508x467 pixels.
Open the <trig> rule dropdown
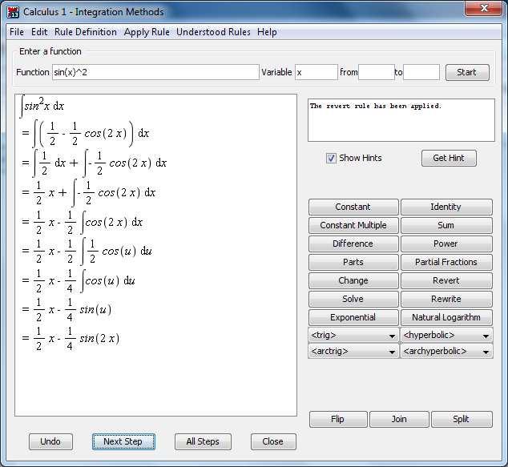(x=353, y=335)
